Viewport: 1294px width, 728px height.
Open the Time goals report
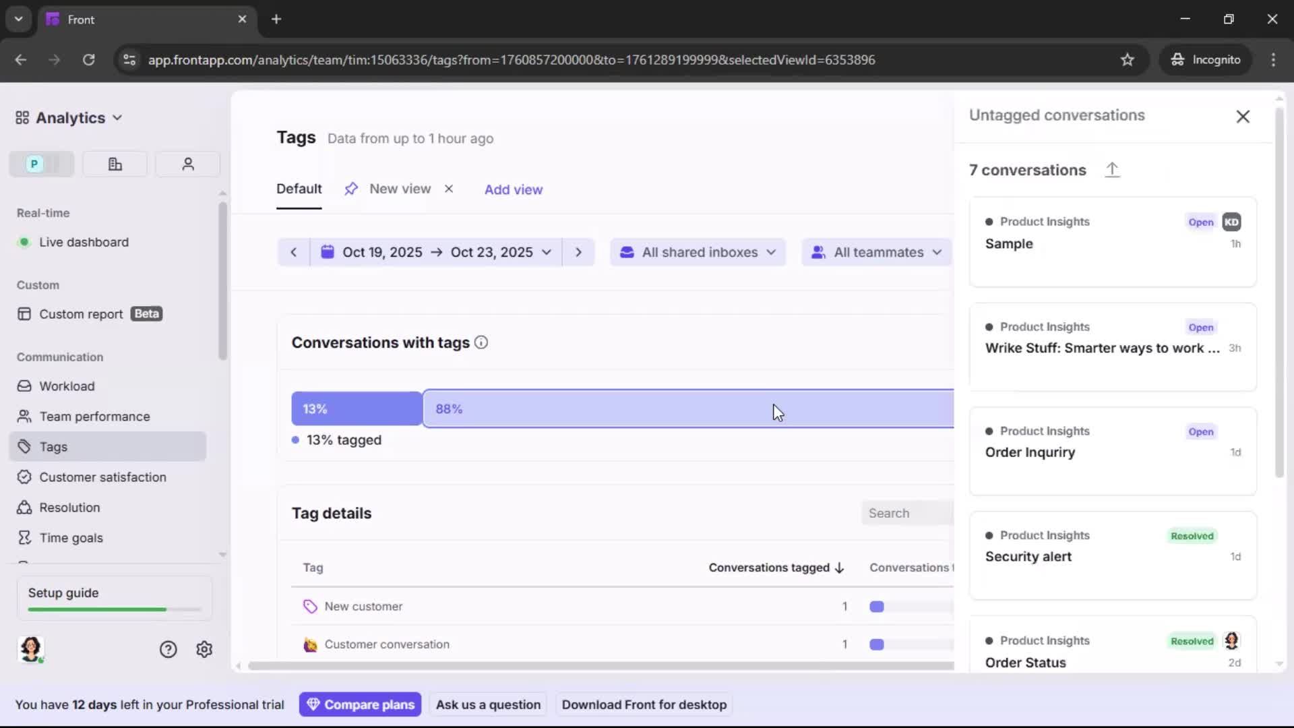[69, 537]
